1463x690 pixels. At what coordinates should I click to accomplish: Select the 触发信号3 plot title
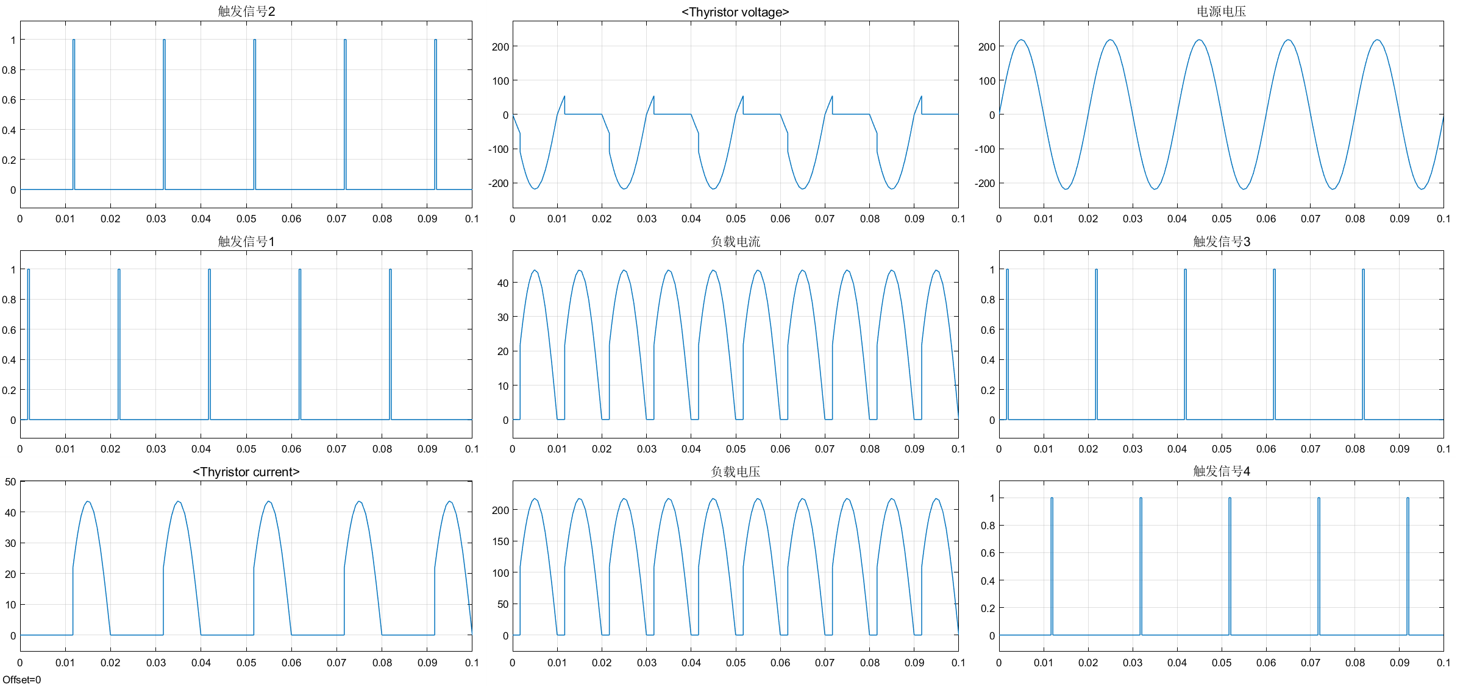coord(1221,242)
